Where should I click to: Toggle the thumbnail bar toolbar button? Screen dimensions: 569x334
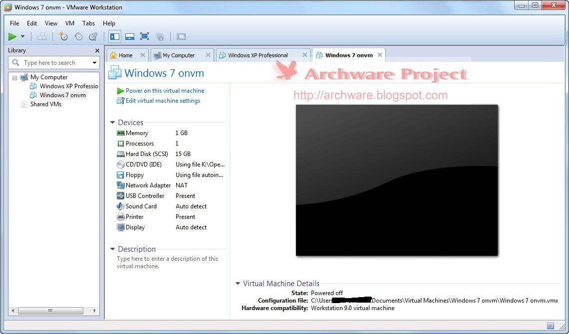point(130,36)
